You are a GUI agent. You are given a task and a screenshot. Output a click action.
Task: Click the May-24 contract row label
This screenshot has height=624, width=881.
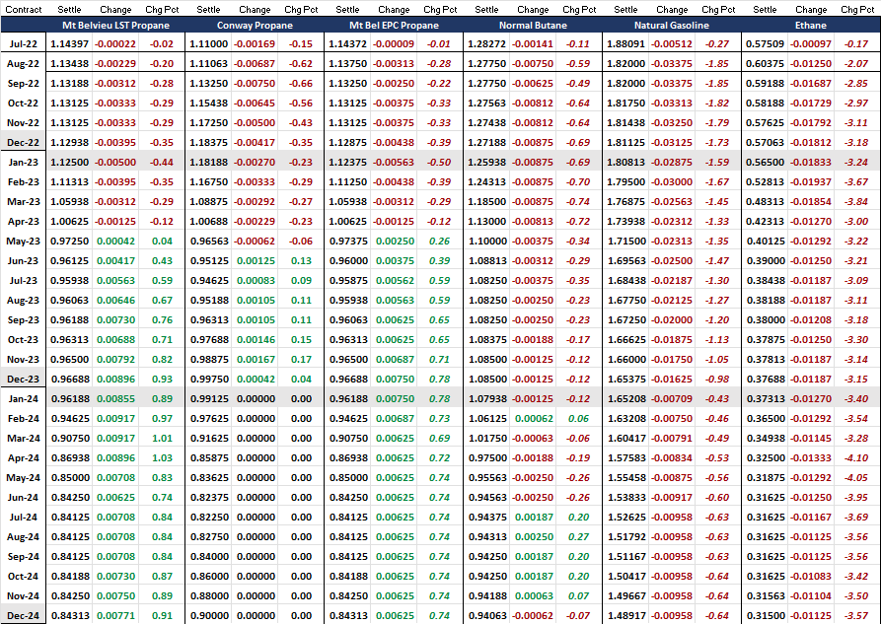pyautogui.click(x=23, y=478)
